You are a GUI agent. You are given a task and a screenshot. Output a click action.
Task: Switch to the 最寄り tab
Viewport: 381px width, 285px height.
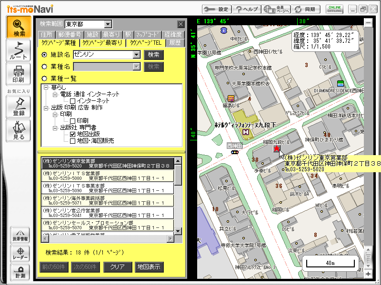(x=111, y=35)
